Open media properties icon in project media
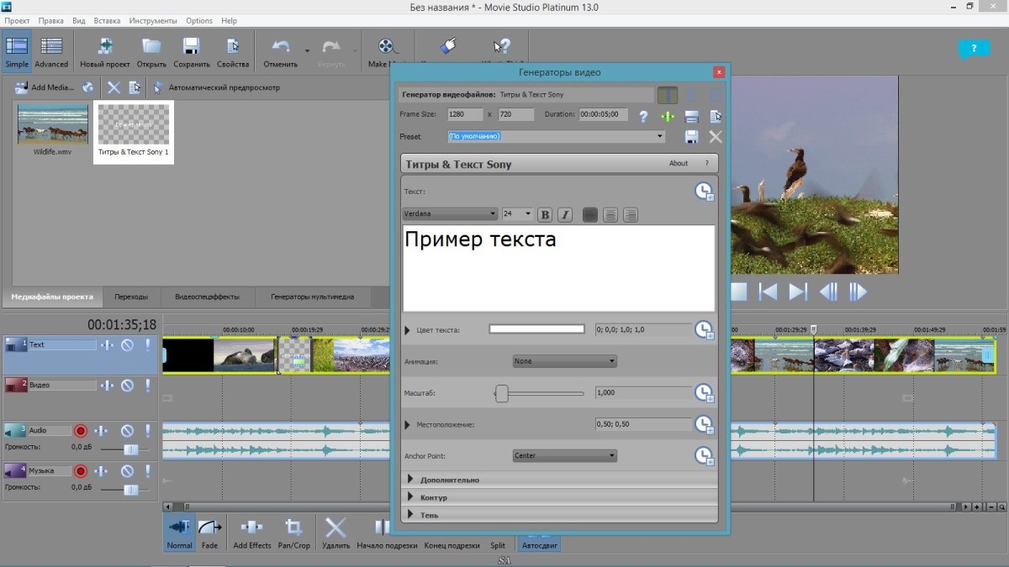Image resolution: width=1009 pixels, height=567 pixels. coord(135,87)
